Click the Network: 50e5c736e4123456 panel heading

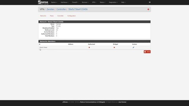point(94,22)
